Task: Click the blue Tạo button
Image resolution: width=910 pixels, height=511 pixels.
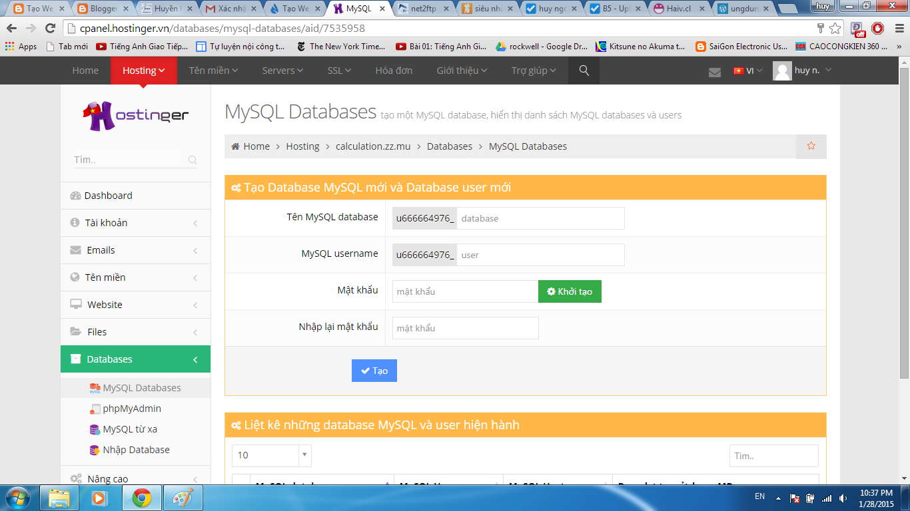Action: (x=374, y=371)
